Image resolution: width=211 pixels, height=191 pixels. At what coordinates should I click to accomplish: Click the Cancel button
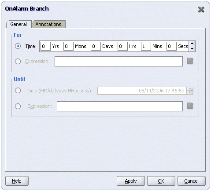click(192, 181)
